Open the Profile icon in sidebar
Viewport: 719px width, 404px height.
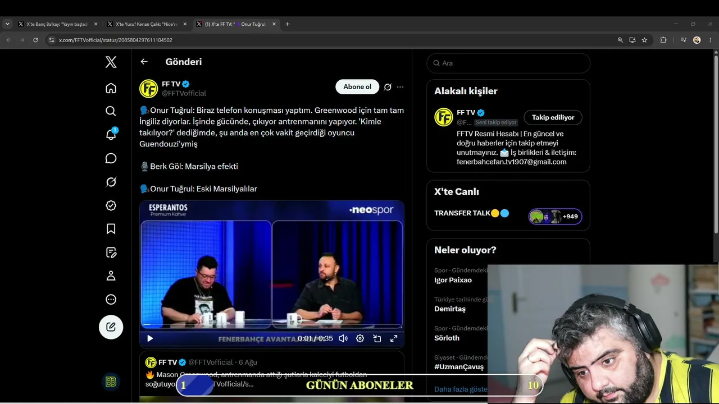pos(111,276)
